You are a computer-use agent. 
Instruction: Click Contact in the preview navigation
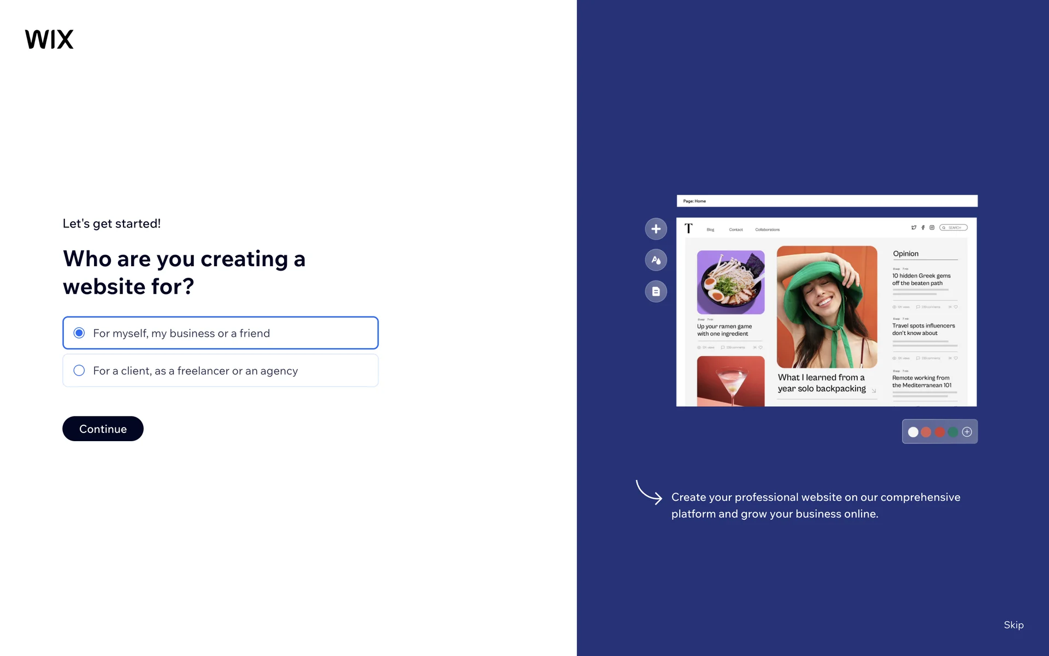point(735,230)
